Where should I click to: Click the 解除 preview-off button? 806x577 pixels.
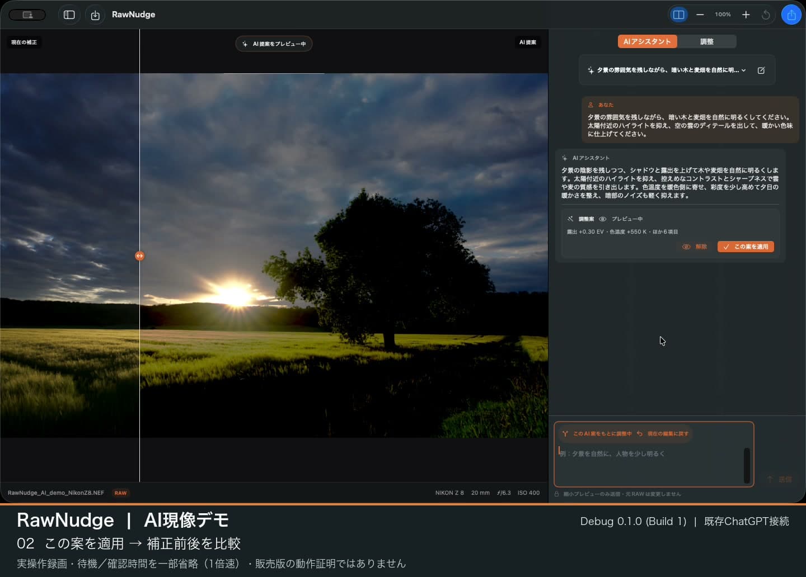695,247
